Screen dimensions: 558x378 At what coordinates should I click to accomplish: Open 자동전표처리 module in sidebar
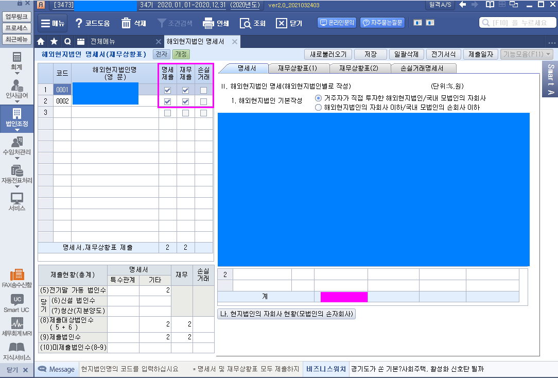click(x=16, y=174)
